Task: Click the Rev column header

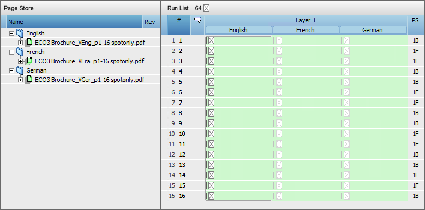Action: coord(151,22)
